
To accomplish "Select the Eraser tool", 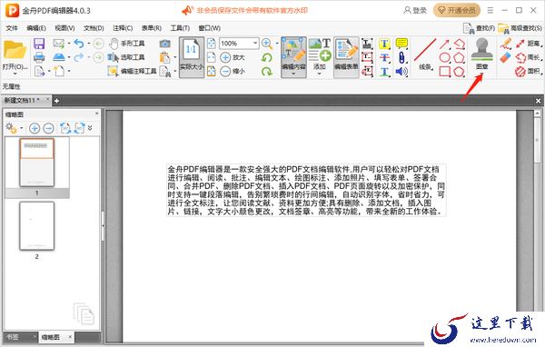I will point(505,57).
